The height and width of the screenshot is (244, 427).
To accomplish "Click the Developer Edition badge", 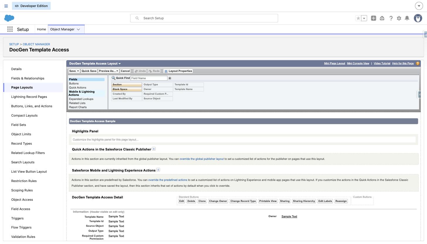I will [x=31, y=6].
